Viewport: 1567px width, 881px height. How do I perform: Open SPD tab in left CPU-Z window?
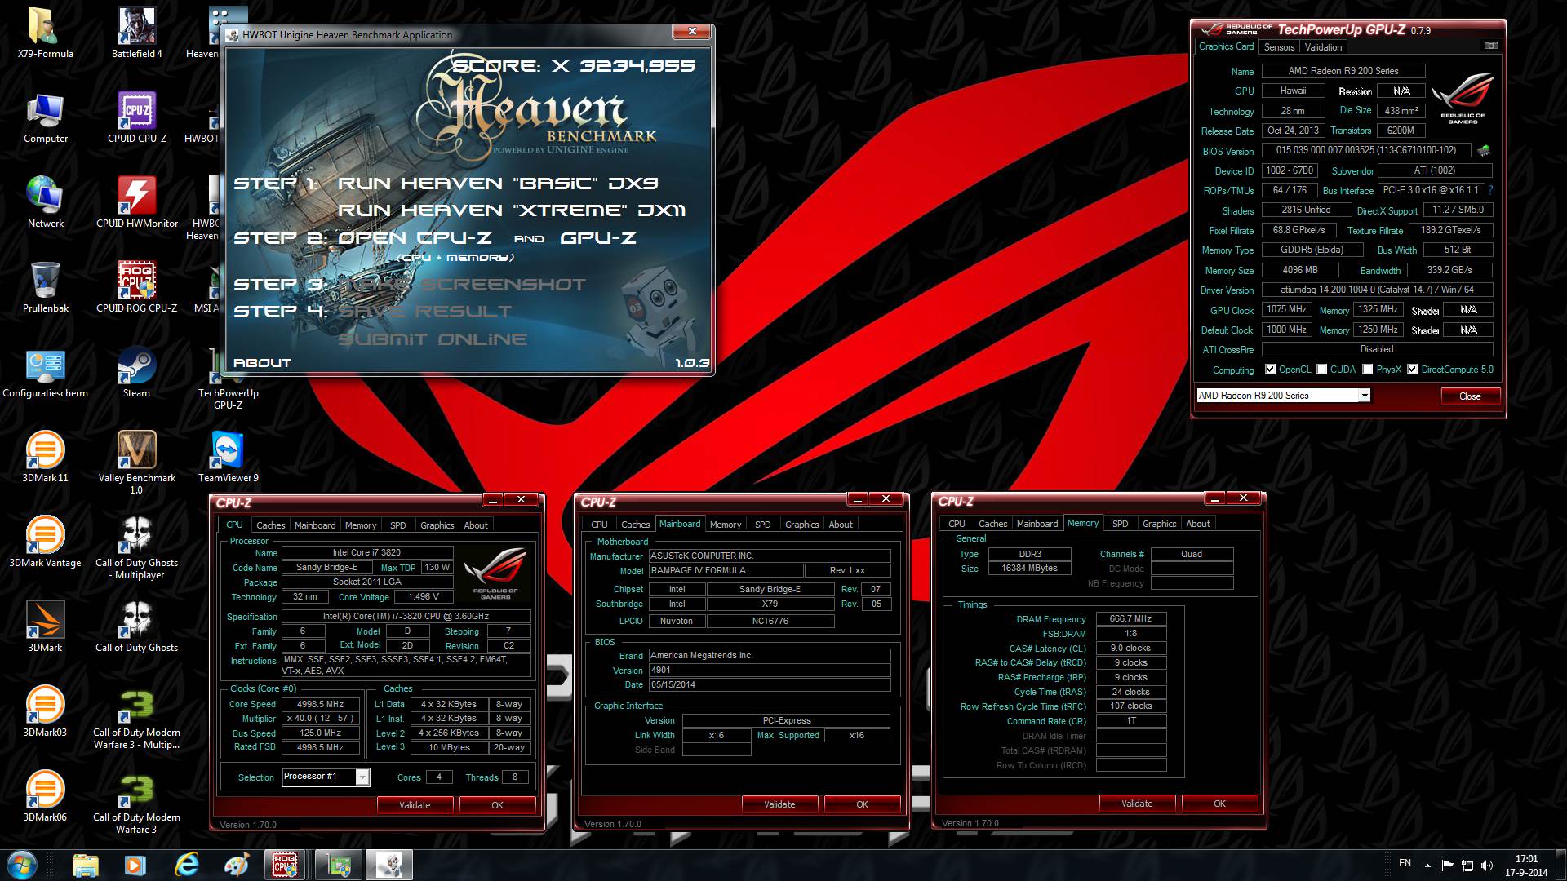coord(397,525)
